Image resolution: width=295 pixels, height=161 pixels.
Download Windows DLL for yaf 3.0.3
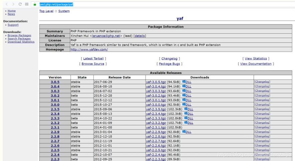(187, 91)
